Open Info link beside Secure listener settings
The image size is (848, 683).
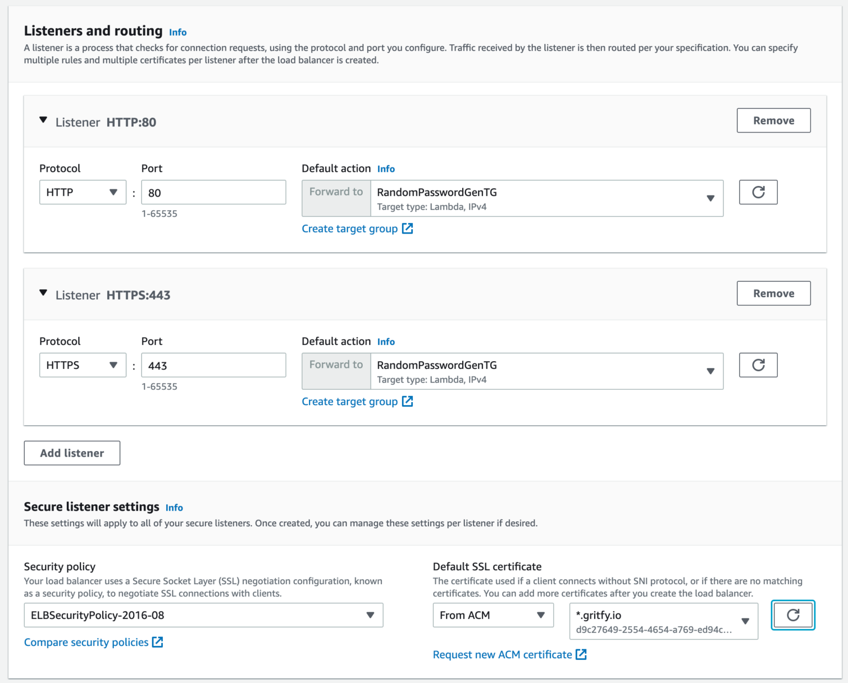(174, 507)
